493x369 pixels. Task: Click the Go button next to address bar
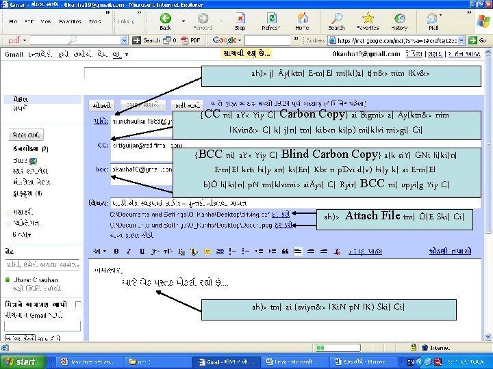click(477, 40)
